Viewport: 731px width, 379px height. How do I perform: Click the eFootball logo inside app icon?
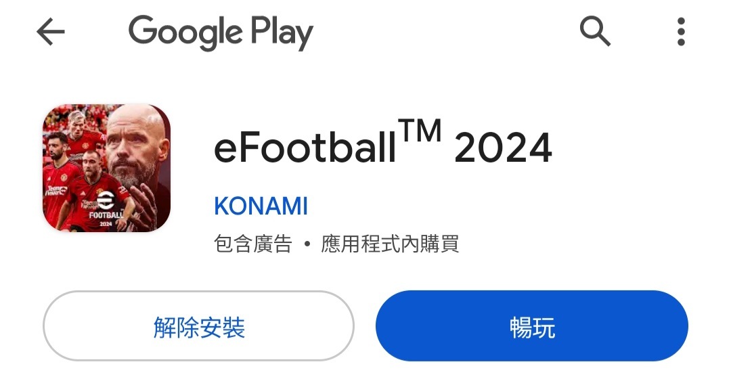coord(106,201)
